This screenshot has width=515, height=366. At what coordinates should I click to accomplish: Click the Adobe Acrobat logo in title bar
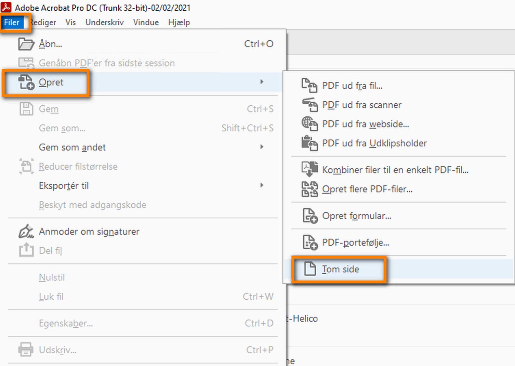coord(6,7)
